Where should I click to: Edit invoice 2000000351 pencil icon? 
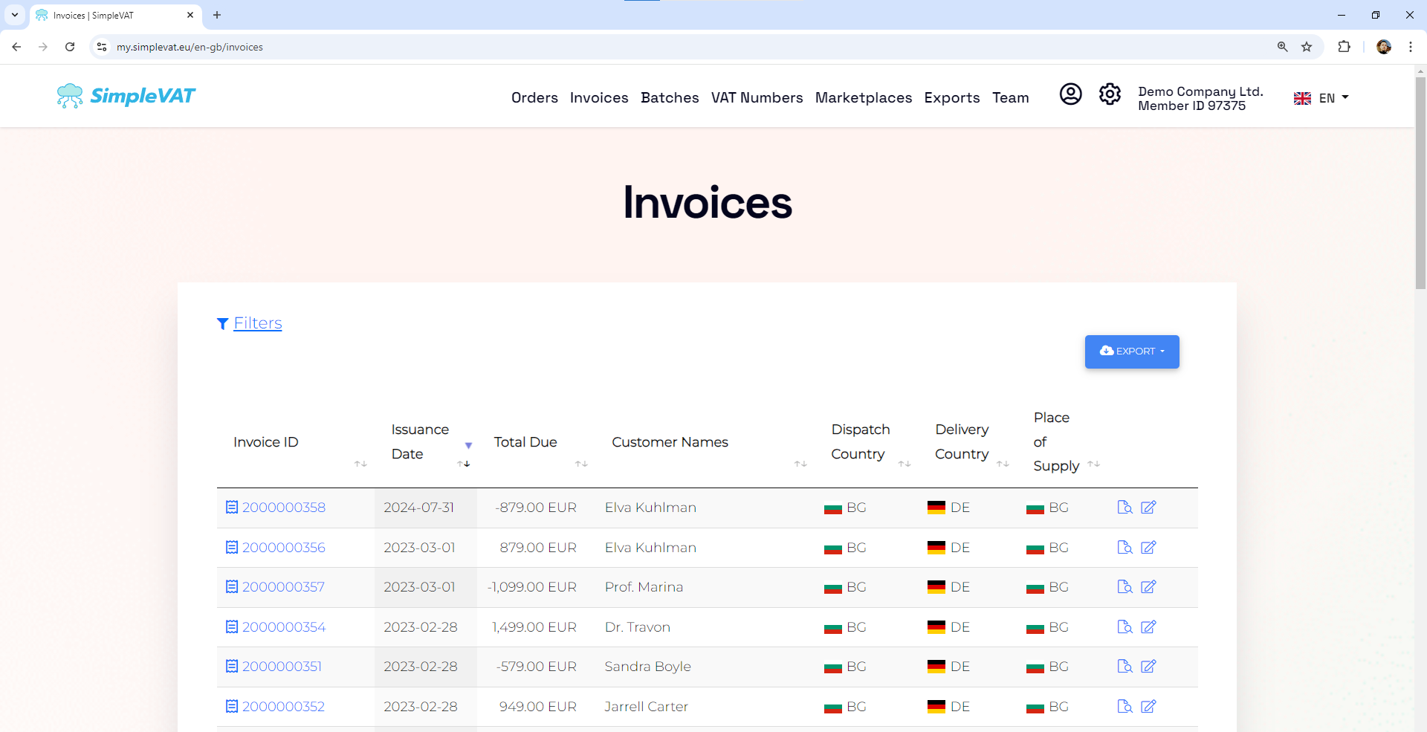point(1148,667)
